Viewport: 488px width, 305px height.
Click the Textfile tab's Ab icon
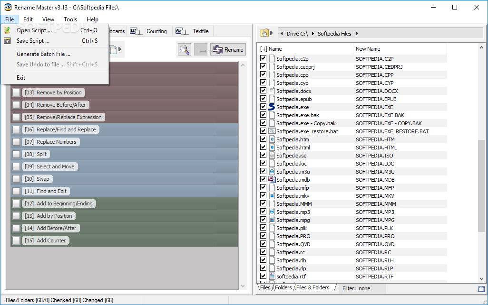[182, 31]
